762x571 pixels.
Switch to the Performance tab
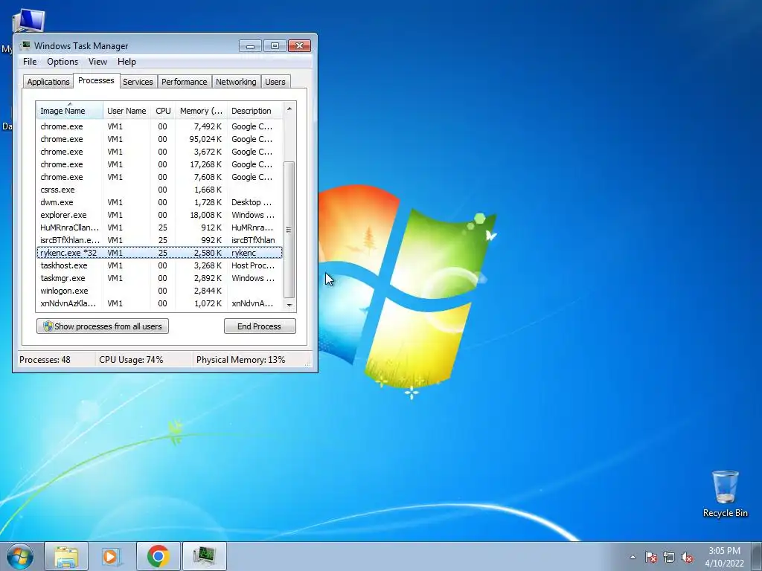point(185,82)
